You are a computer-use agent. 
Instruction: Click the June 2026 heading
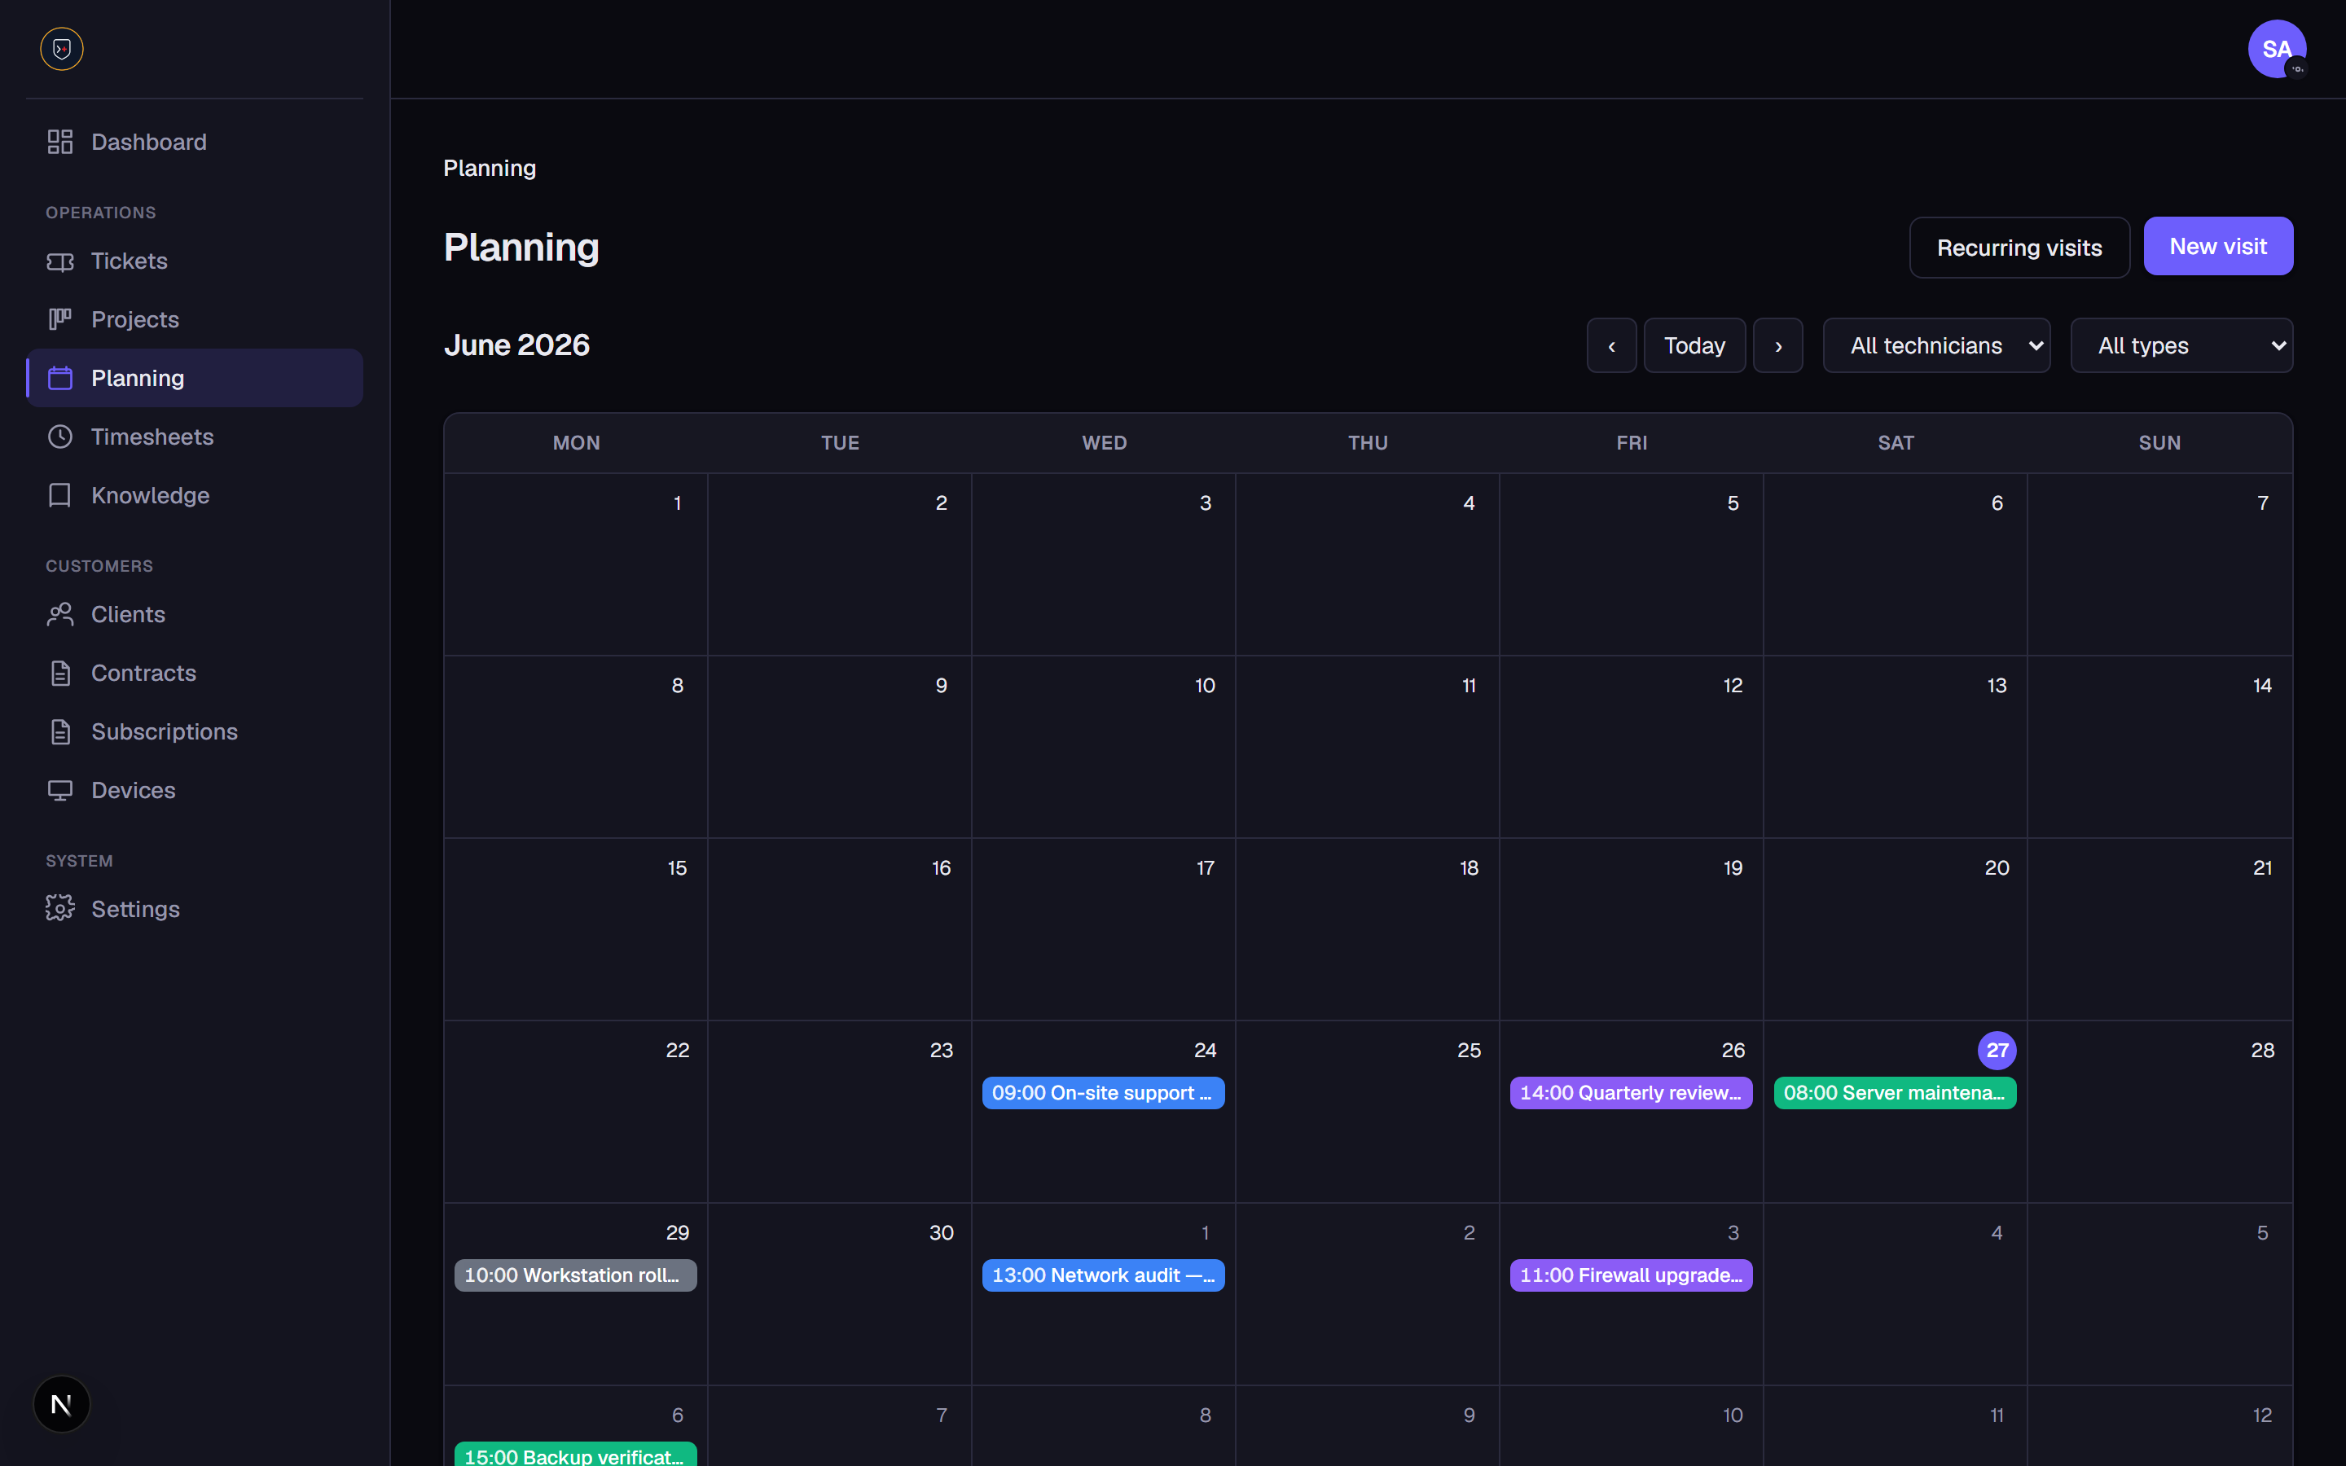pyautogui.click(x=516, y=345)
